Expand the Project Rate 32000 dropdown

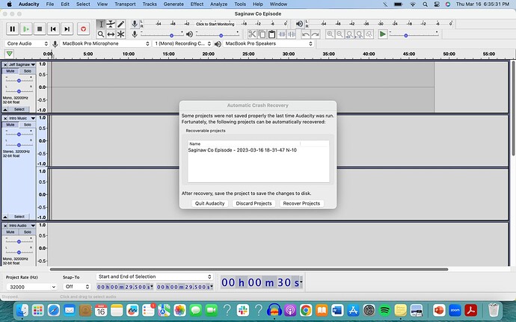coord(52,286)
